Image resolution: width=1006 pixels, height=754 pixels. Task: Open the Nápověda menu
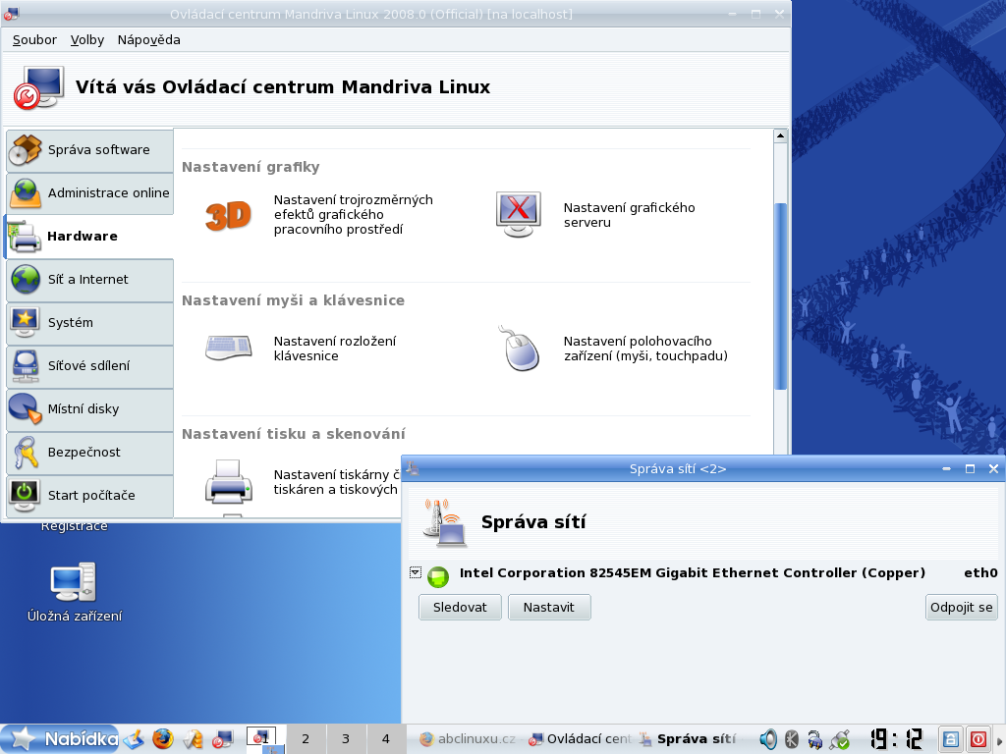click(149, 39)
